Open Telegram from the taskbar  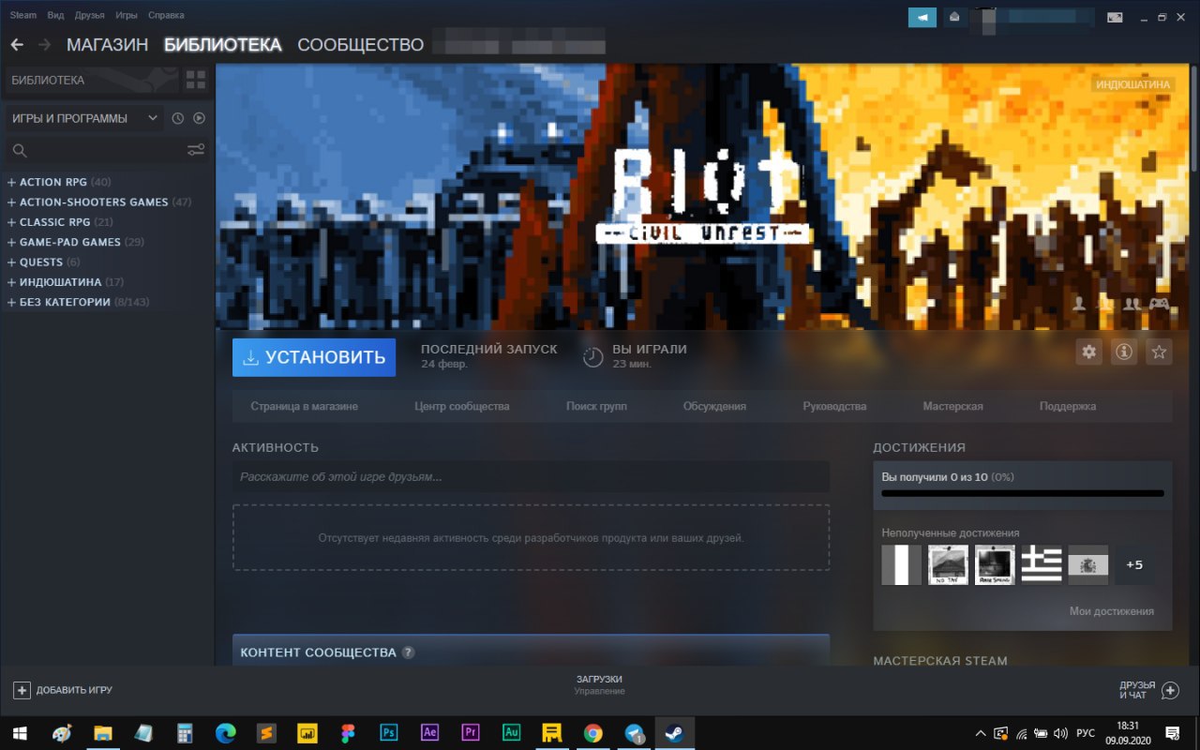pos(635,732)
